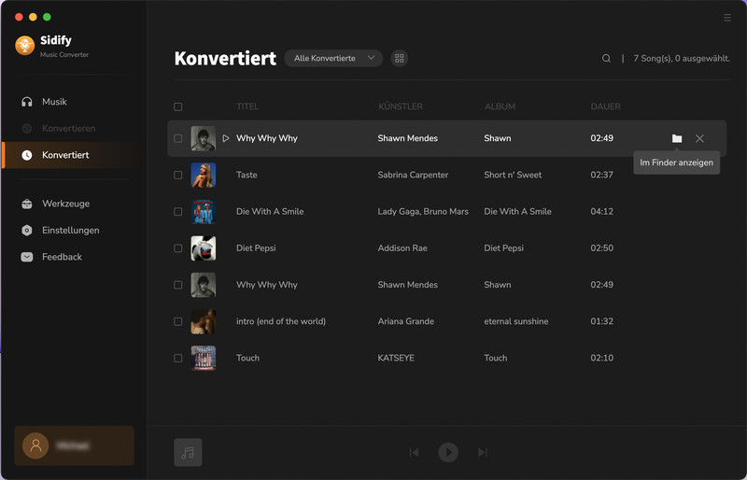Click the Einstellungen hexagon gear icon

(27, 231)
